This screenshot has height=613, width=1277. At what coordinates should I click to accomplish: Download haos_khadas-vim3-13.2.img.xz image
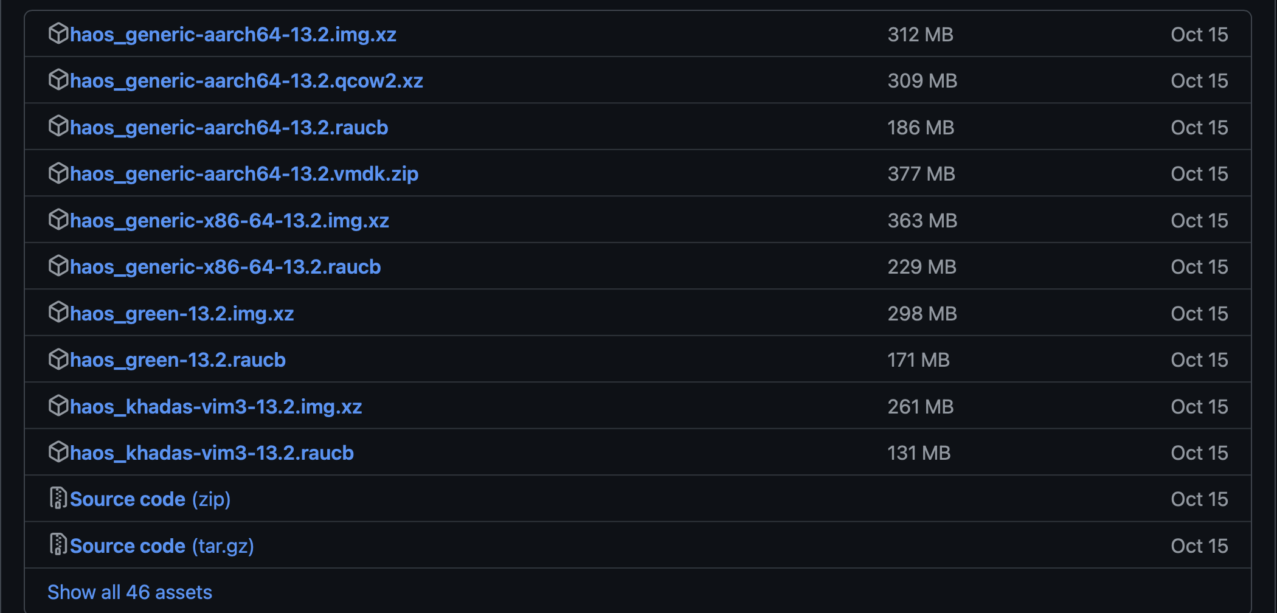216,406
